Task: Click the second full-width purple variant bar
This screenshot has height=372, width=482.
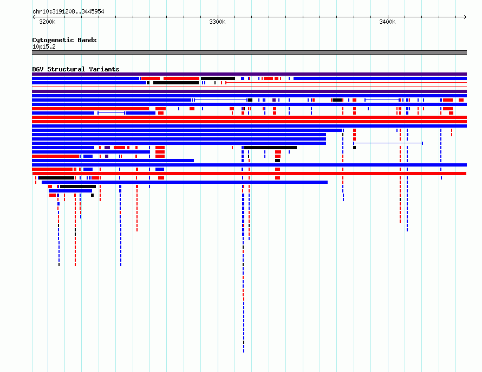Action: click(x=249, y=91)
